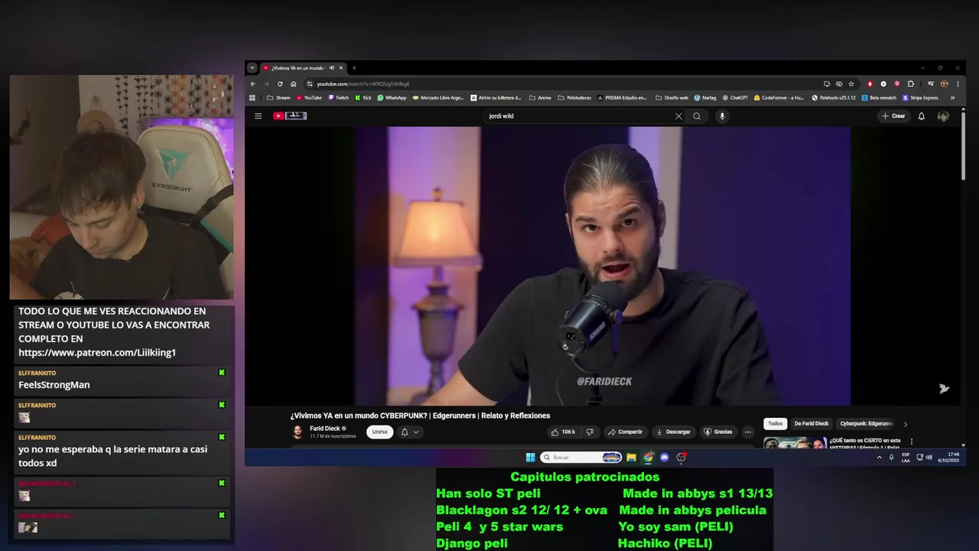Open Farid Dieck channel name
Image resolution: width=979 pixels, height=551 pixels.
tap(324, 429)
